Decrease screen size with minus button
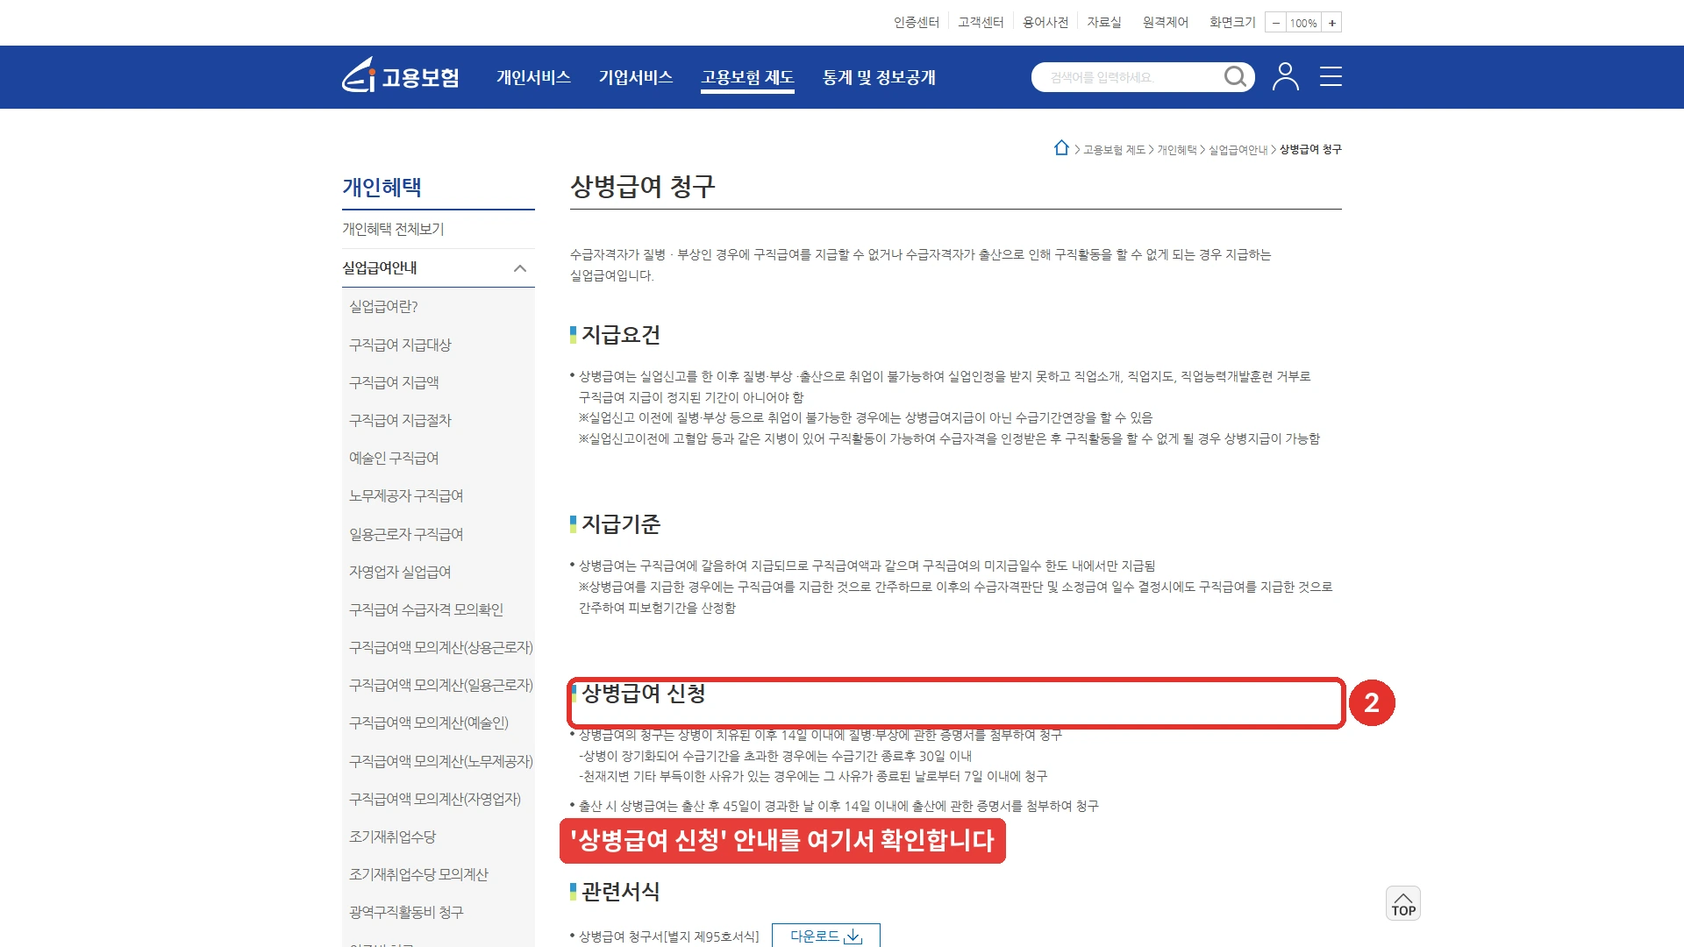This screenshot has height=947, width=1684. click(1276, 23)
